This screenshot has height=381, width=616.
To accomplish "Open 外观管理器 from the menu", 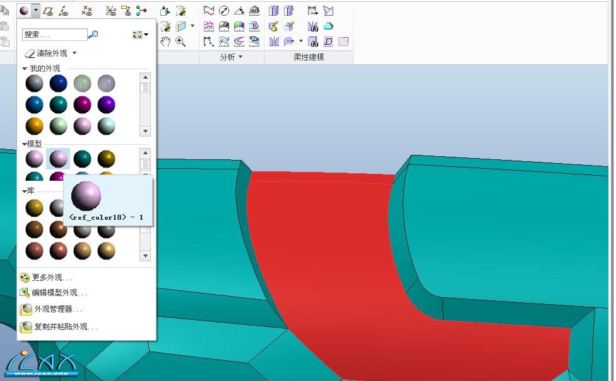I will (58, 309).
